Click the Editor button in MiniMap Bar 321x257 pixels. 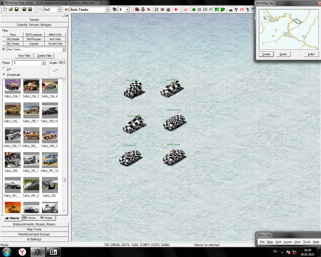(x=311, y=54)
